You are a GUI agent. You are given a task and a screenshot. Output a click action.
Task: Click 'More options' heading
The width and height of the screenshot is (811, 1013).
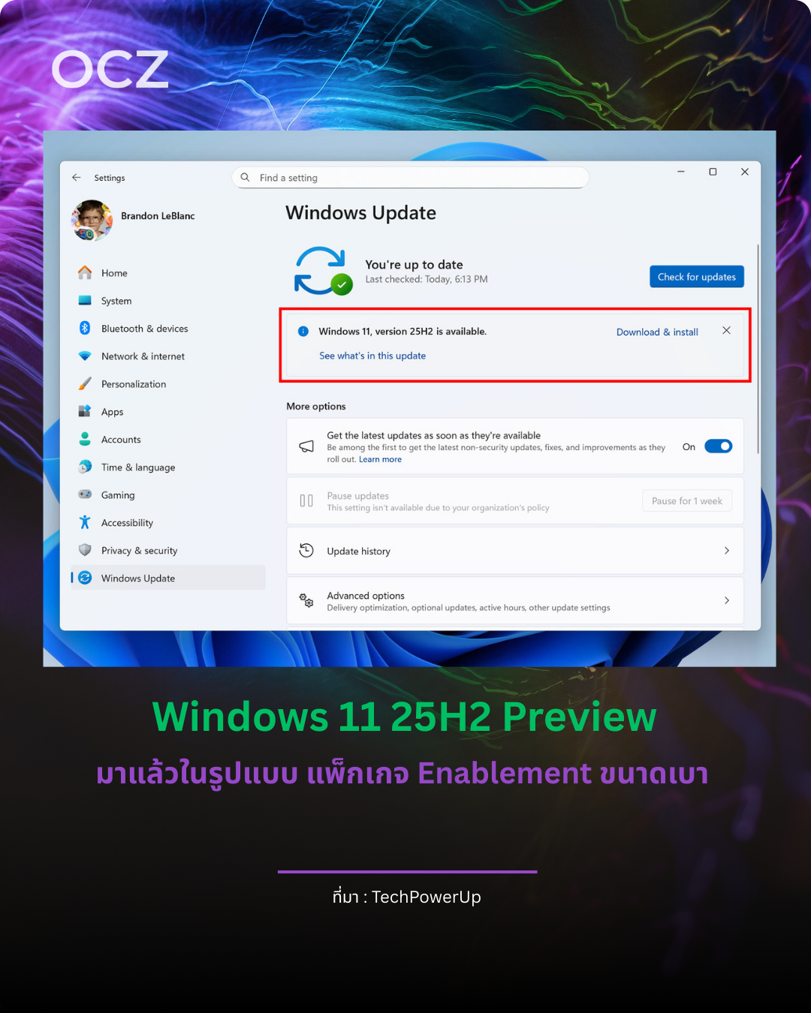(x=316, y=407)
